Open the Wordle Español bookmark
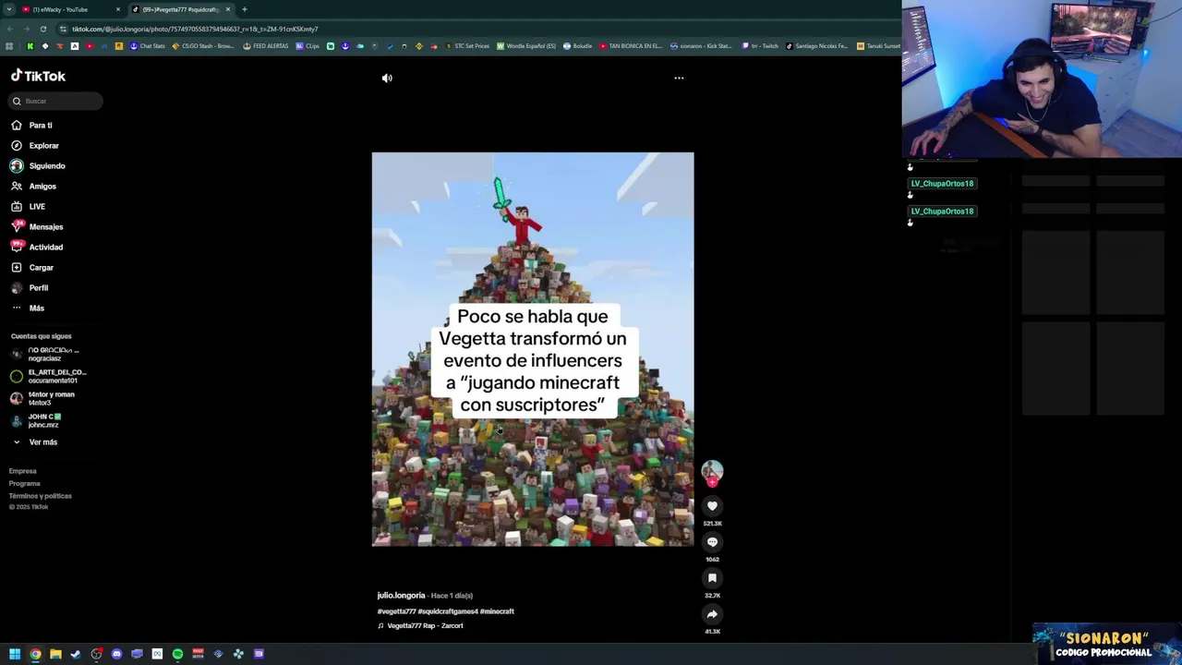Viewport: 1182px width, 665px height. click(526, 46)
